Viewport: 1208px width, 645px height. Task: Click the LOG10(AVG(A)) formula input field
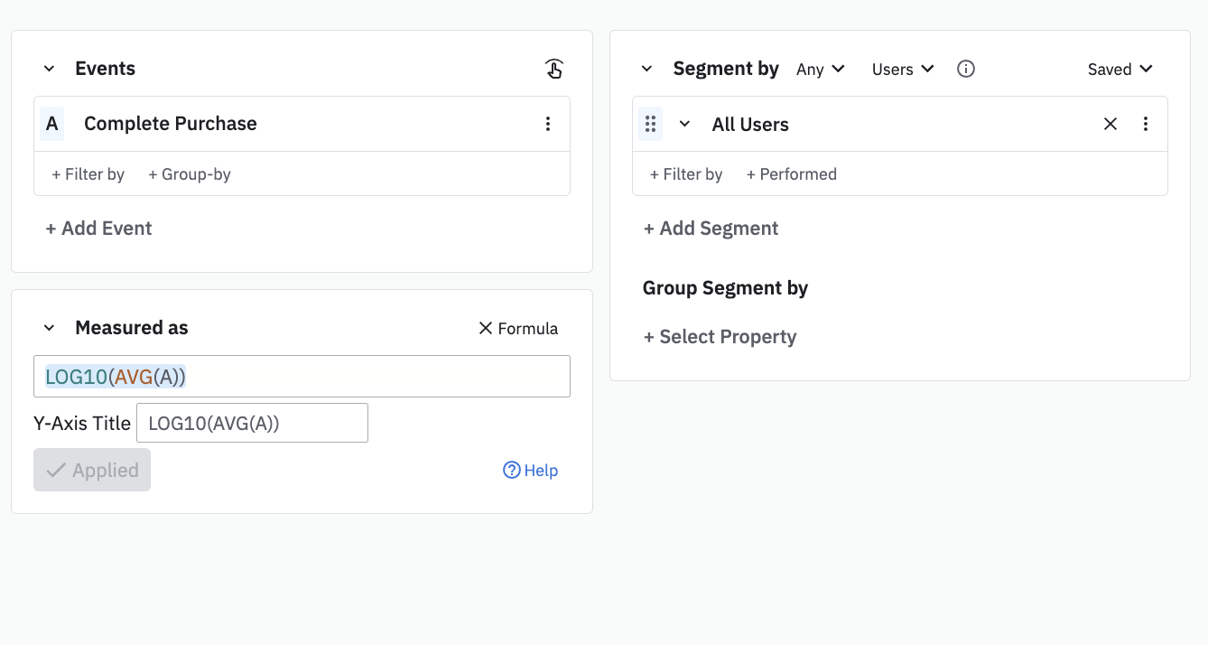pyautogui.click(x=361, y=377)
